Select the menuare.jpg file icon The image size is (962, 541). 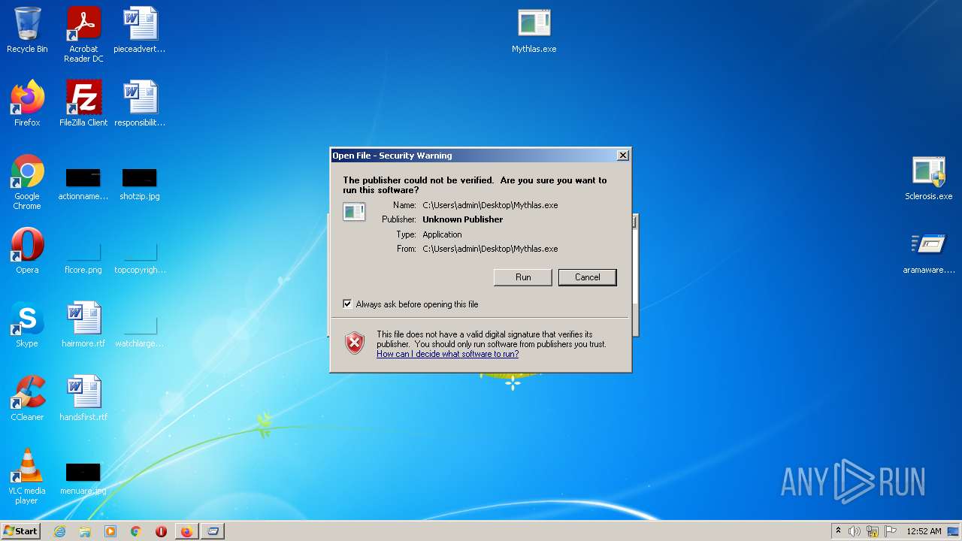tap(83, 479)
